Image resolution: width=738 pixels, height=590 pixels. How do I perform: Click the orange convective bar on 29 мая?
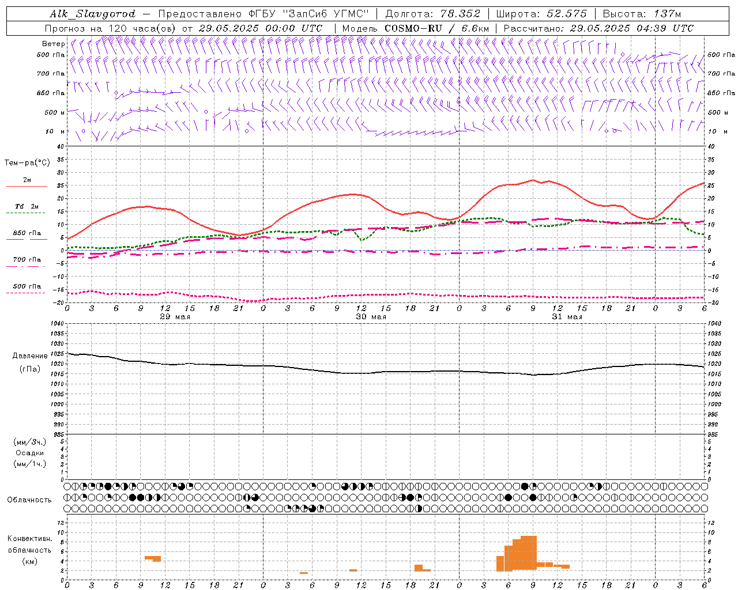click(153, 558)
